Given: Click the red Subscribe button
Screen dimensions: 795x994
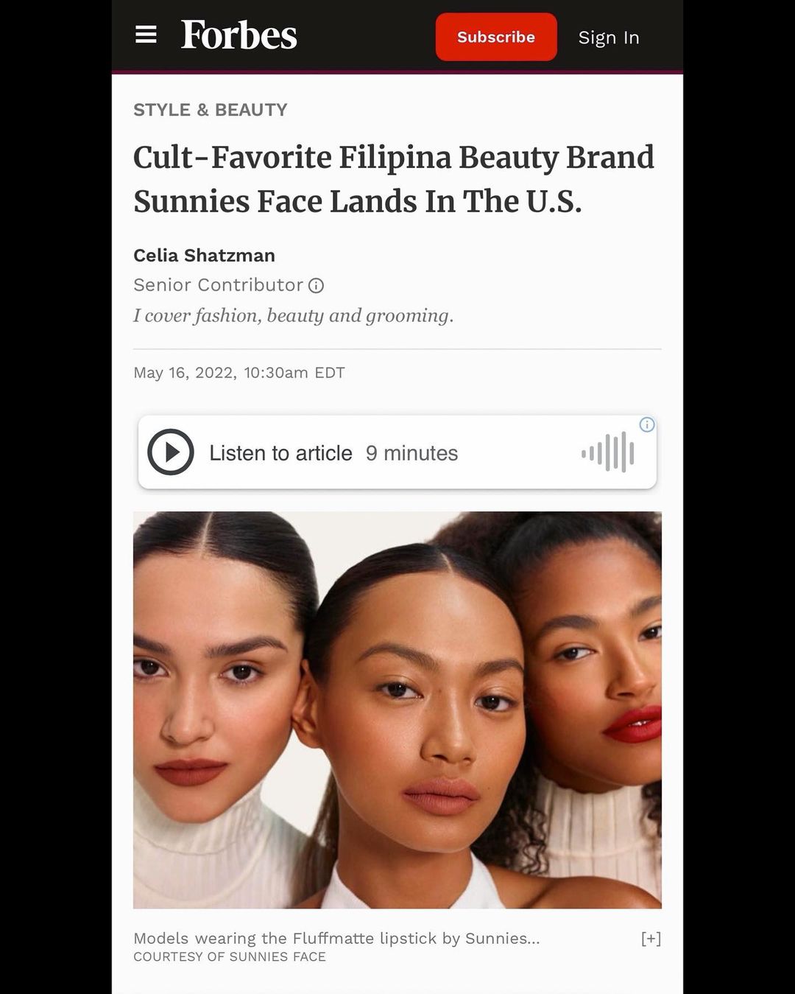Looking at the screenshot, I should coord(496,37).
